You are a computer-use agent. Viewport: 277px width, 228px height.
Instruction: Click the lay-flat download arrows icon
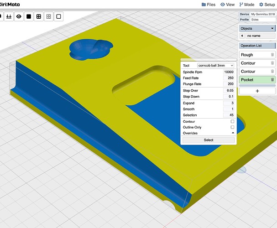pos(9,16)
